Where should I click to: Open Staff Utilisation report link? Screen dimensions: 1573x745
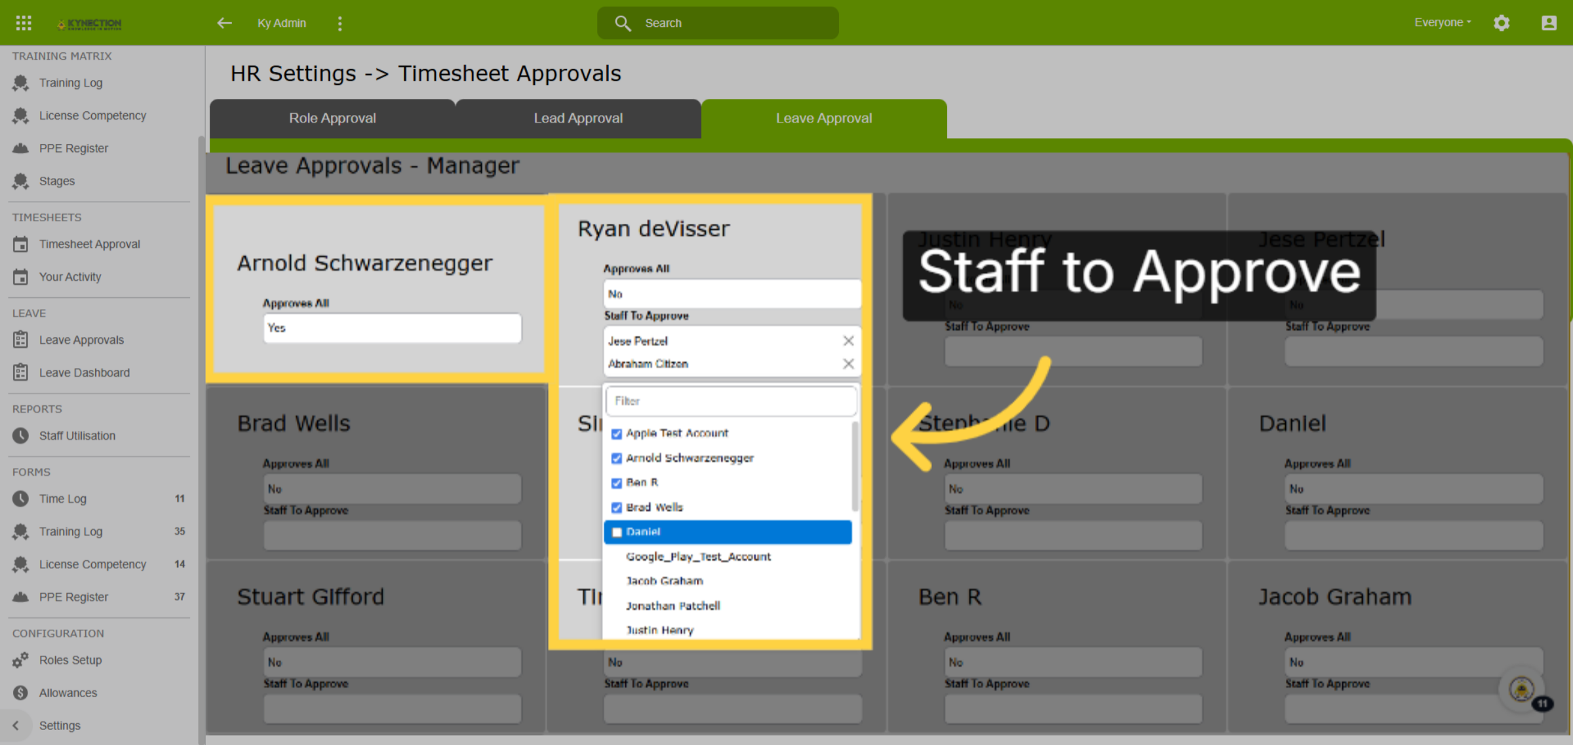coord(77,435)
